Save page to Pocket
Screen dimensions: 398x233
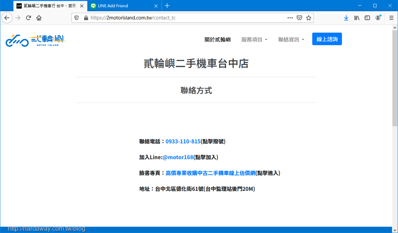pos(300,18)
